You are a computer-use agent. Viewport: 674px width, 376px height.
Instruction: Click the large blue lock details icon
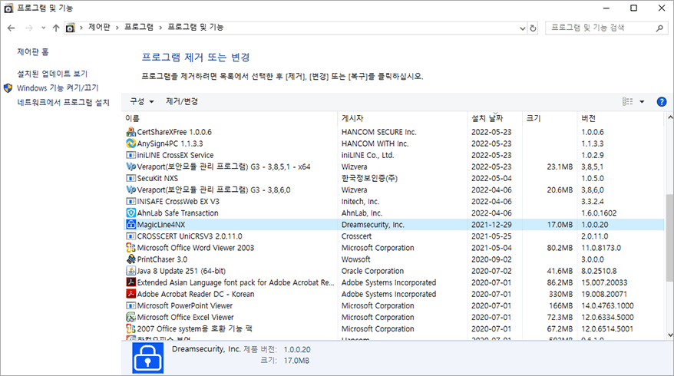148,358
